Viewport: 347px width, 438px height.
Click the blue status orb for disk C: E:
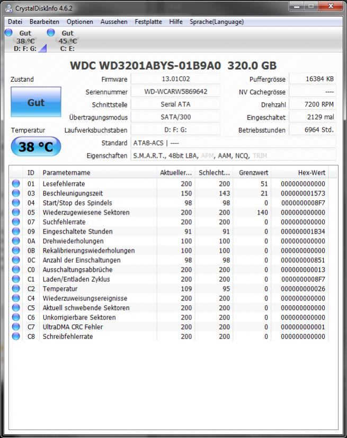tap(51, 32)
